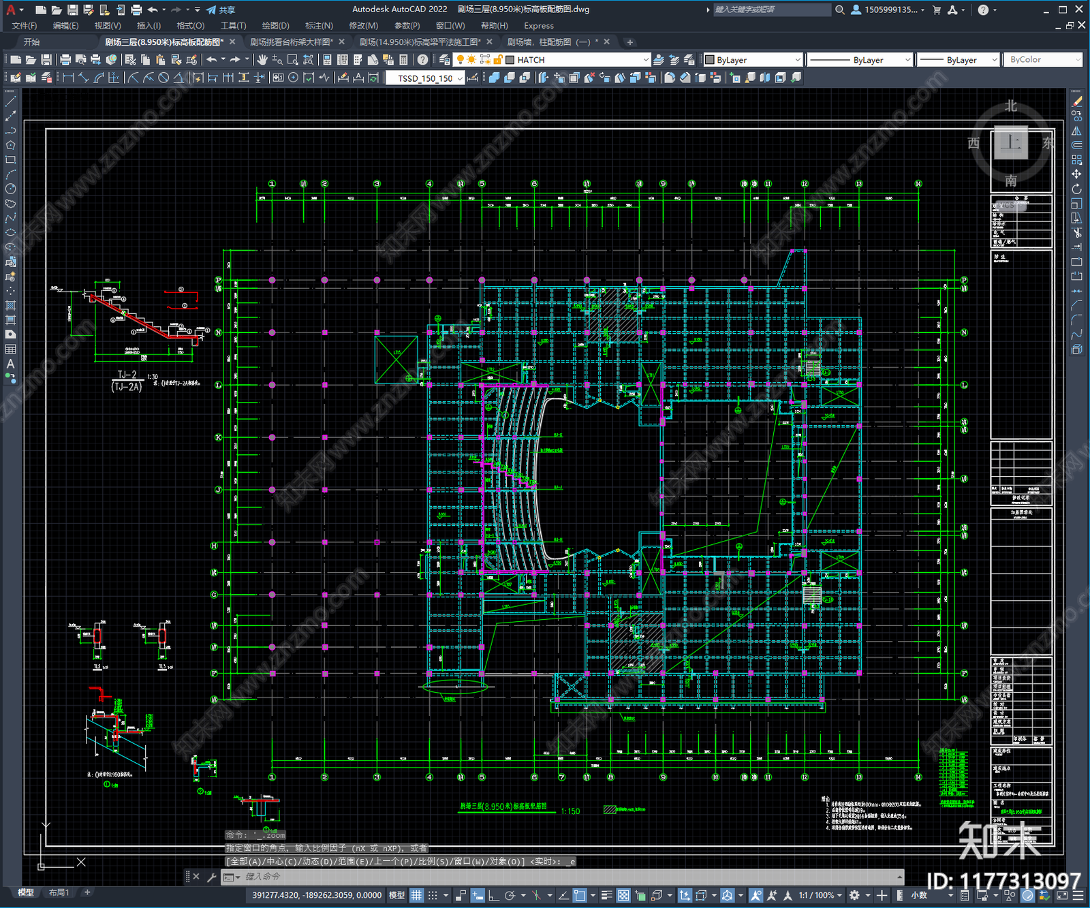Image resolution: width=1090 pixels, height=908 pixels.
Task: Click the Undo arrow in the standard toolbar
Action: (x=212, y=60)
